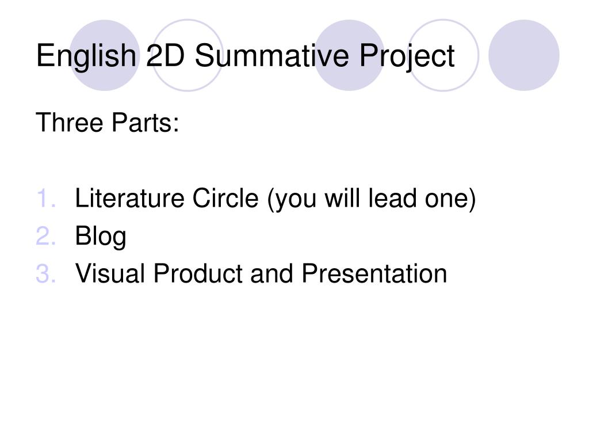The width and height of the screenshot is (589, 442).
Task: Click Visual Product and Presentation item
Action: tap(261, 273)
